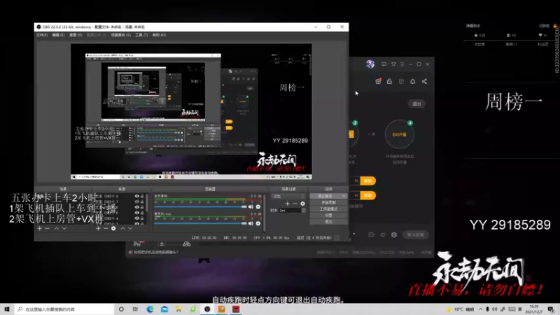
Task: Open desktop audio channel settings gear
Action: click(258, 206)
